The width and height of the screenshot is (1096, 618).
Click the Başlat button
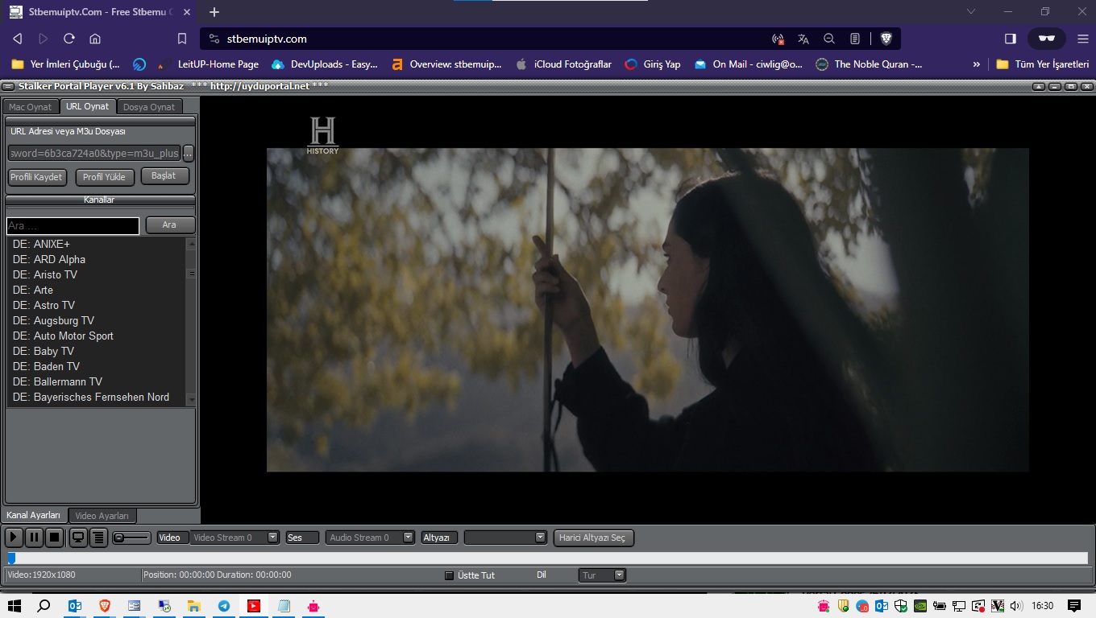164,175
